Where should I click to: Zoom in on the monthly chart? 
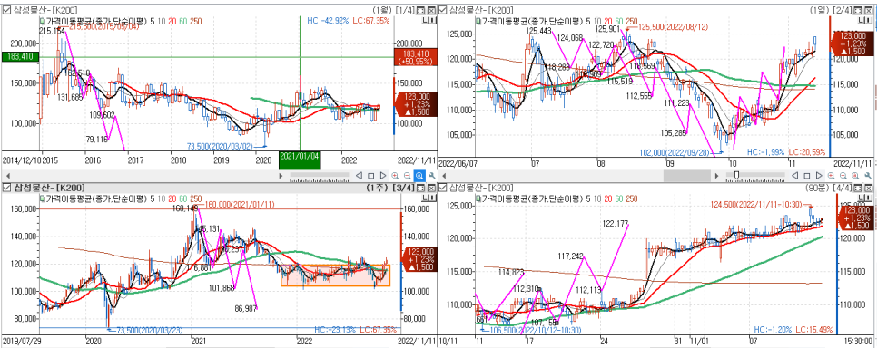click(395, 176)
